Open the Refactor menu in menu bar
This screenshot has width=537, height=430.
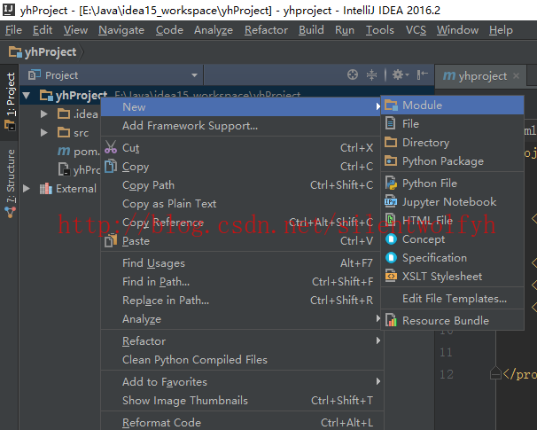pos(266,30)
